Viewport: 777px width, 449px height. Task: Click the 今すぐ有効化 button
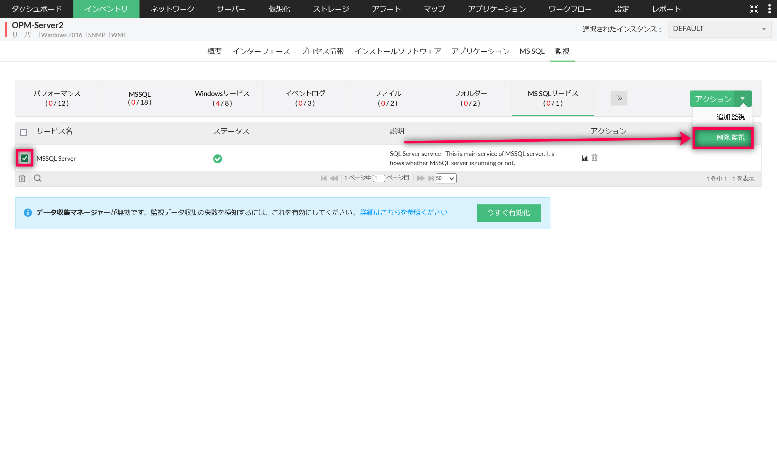[x=508, y=213]
